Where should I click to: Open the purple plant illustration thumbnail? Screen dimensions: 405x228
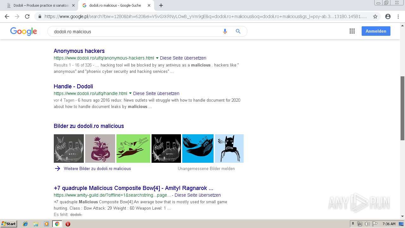click(x=100, y=149)
